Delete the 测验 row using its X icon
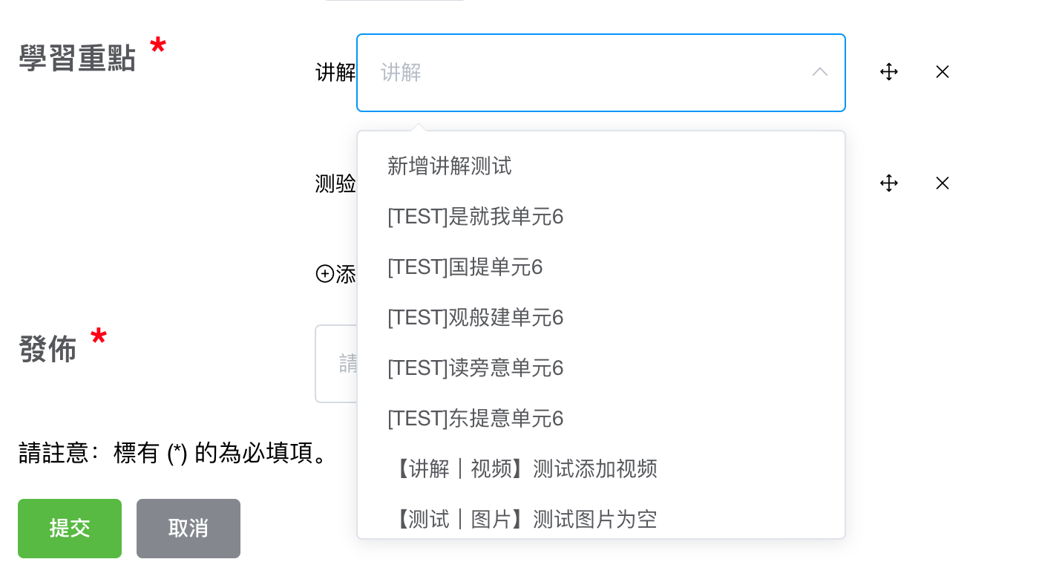1039x585 pixels. click(x=943, y=183)
